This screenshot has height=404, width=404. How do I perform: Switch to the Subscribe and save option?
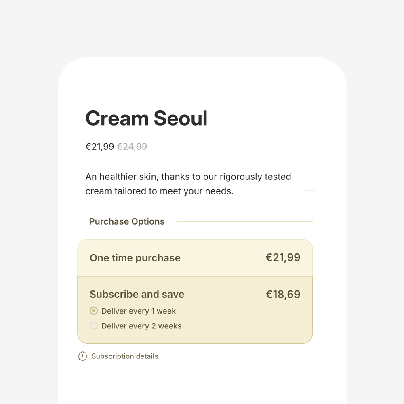195,295
